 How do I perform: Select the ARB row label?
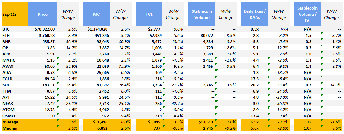click(6, 54)
